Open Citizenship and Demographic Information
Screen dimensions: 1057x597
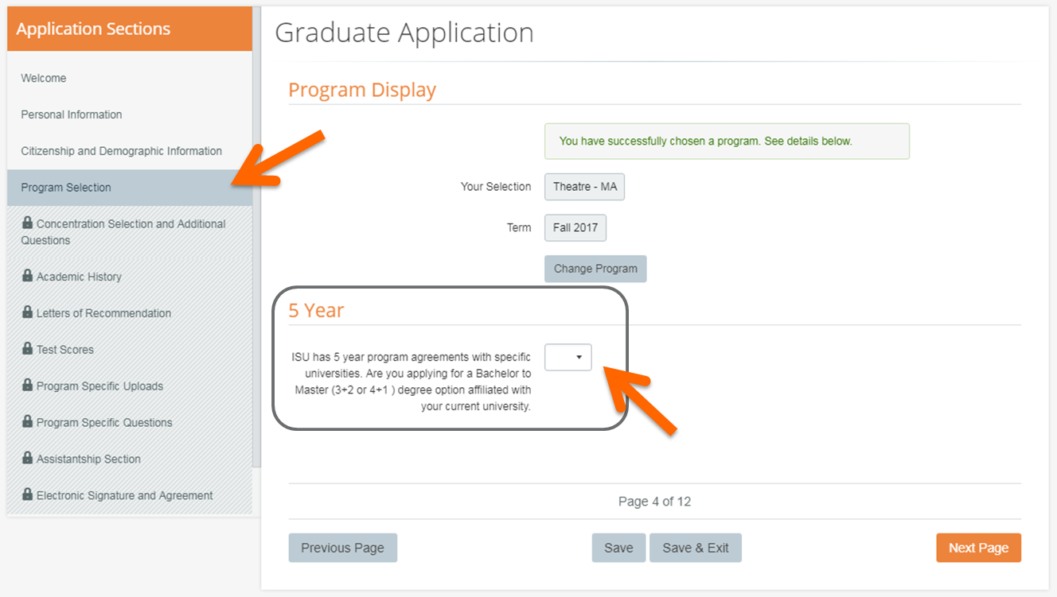pos(121,151)
